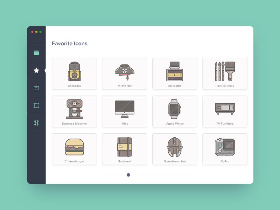Pick the Swordsman Hat icon
The image size is (280, 210).
175,149
